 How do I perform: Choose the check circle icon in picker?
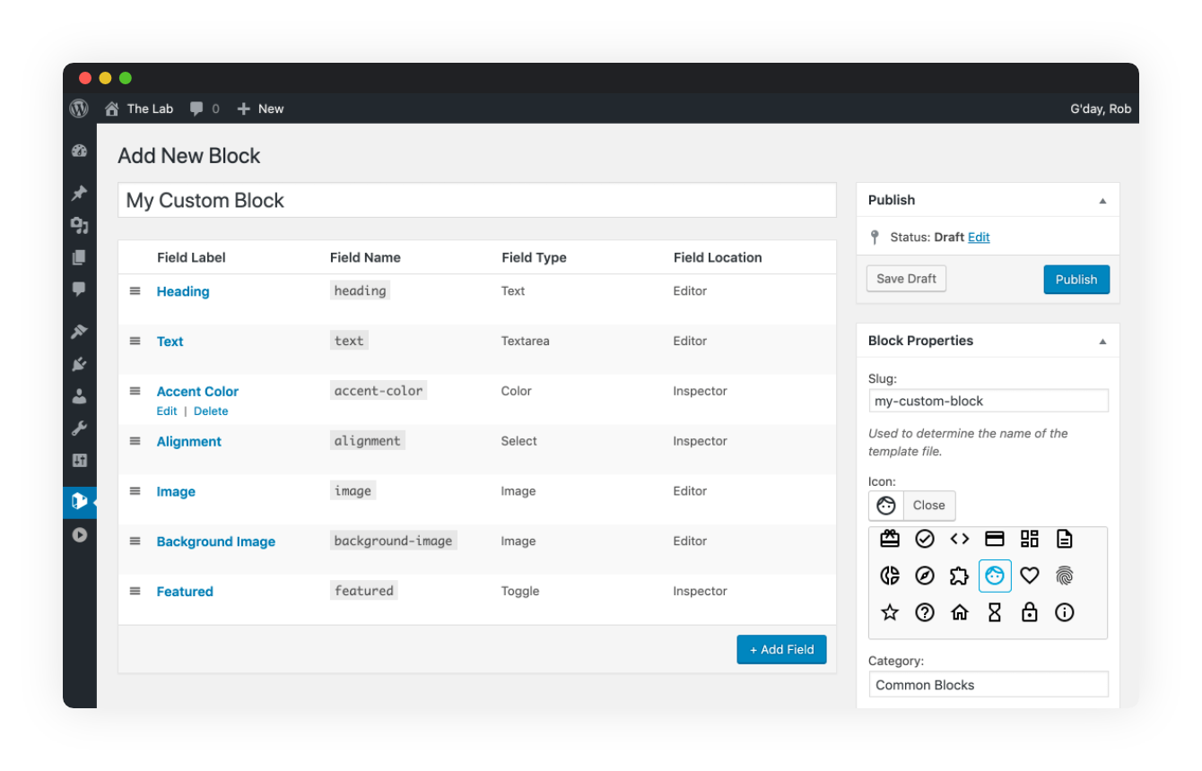coord(925,538)
